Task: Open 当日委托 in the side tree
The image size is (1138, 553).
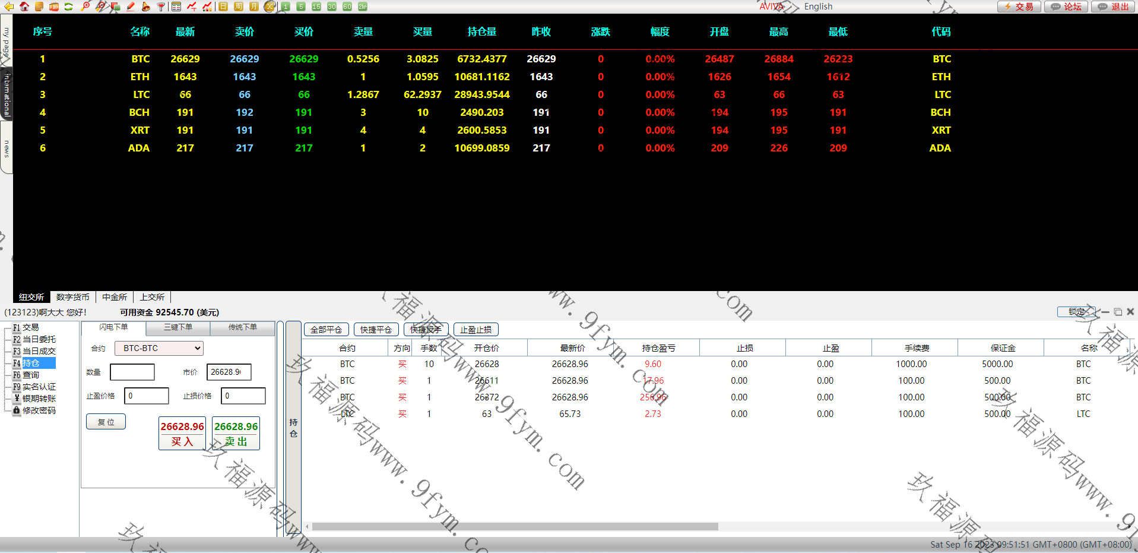Action: 39,339
